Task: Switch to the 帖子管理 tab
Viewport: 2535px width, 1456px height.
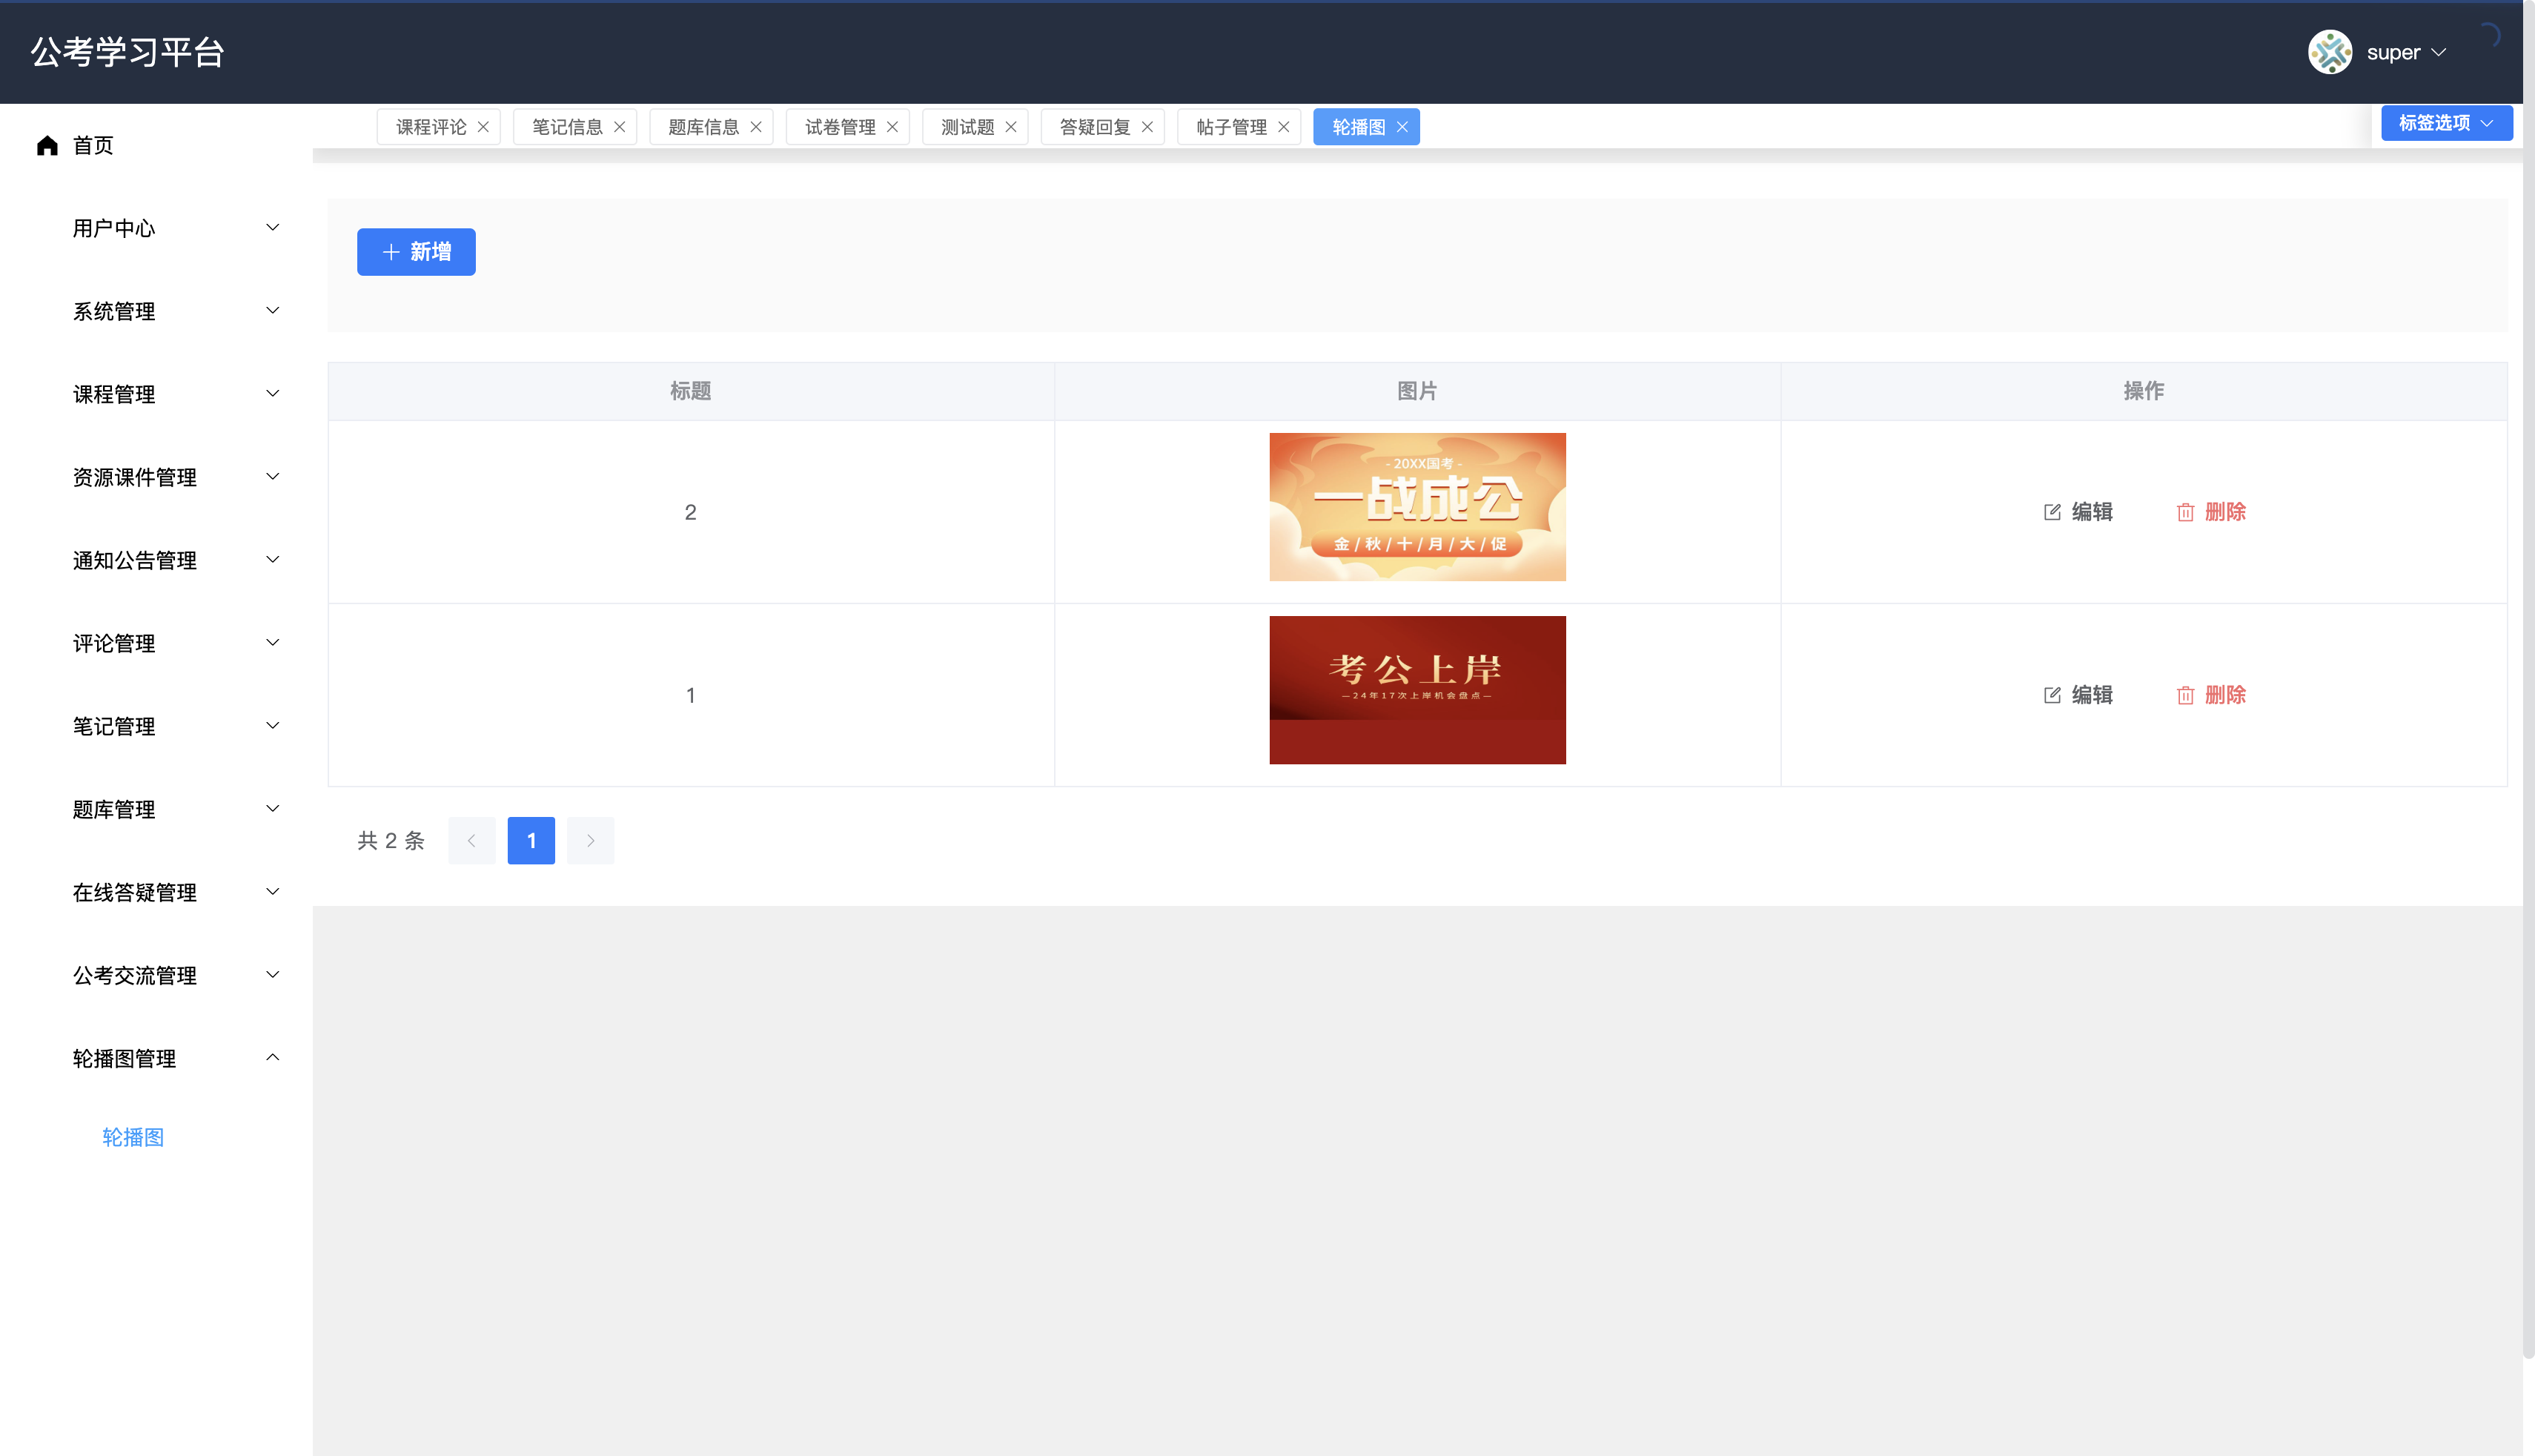Action: point(1230,127)
